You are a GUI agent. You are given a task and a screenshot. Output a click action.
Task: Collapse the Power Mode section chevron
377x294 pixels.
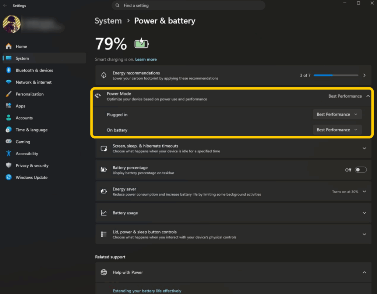(368, 96)
